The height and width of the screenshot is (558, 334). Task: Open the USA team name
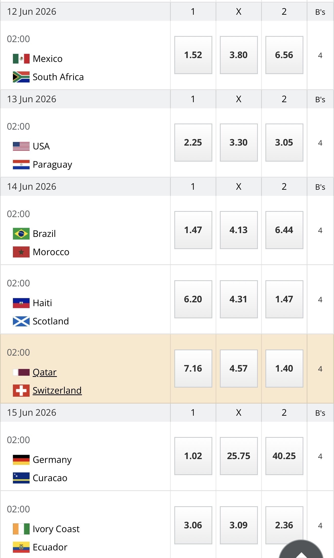click(41, 146)
